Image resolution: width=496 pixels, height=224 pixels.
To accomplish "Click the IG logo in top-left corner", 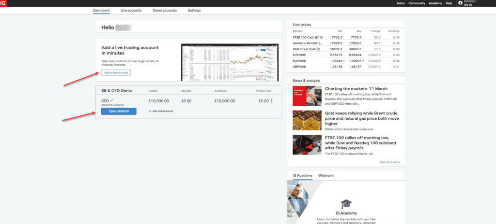I will click(3, 3).
